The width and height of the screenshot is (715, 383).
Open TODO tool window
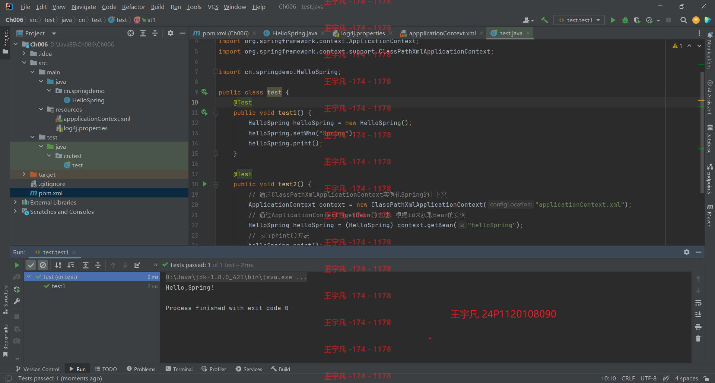pyautogui.click(x=106, y=369)
